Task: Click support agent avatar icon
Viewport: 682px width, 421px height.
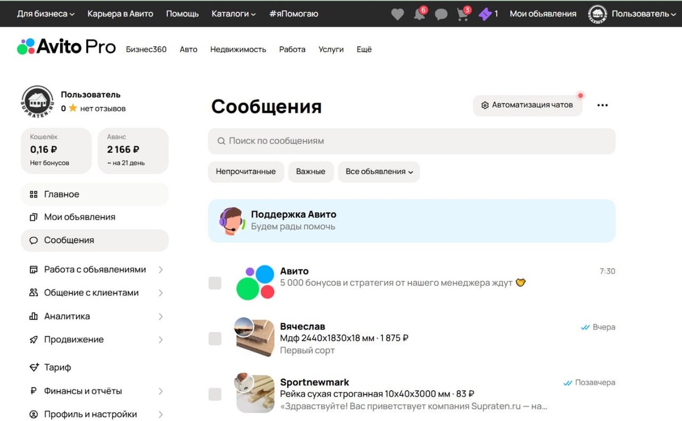Action: pos(232,221)
